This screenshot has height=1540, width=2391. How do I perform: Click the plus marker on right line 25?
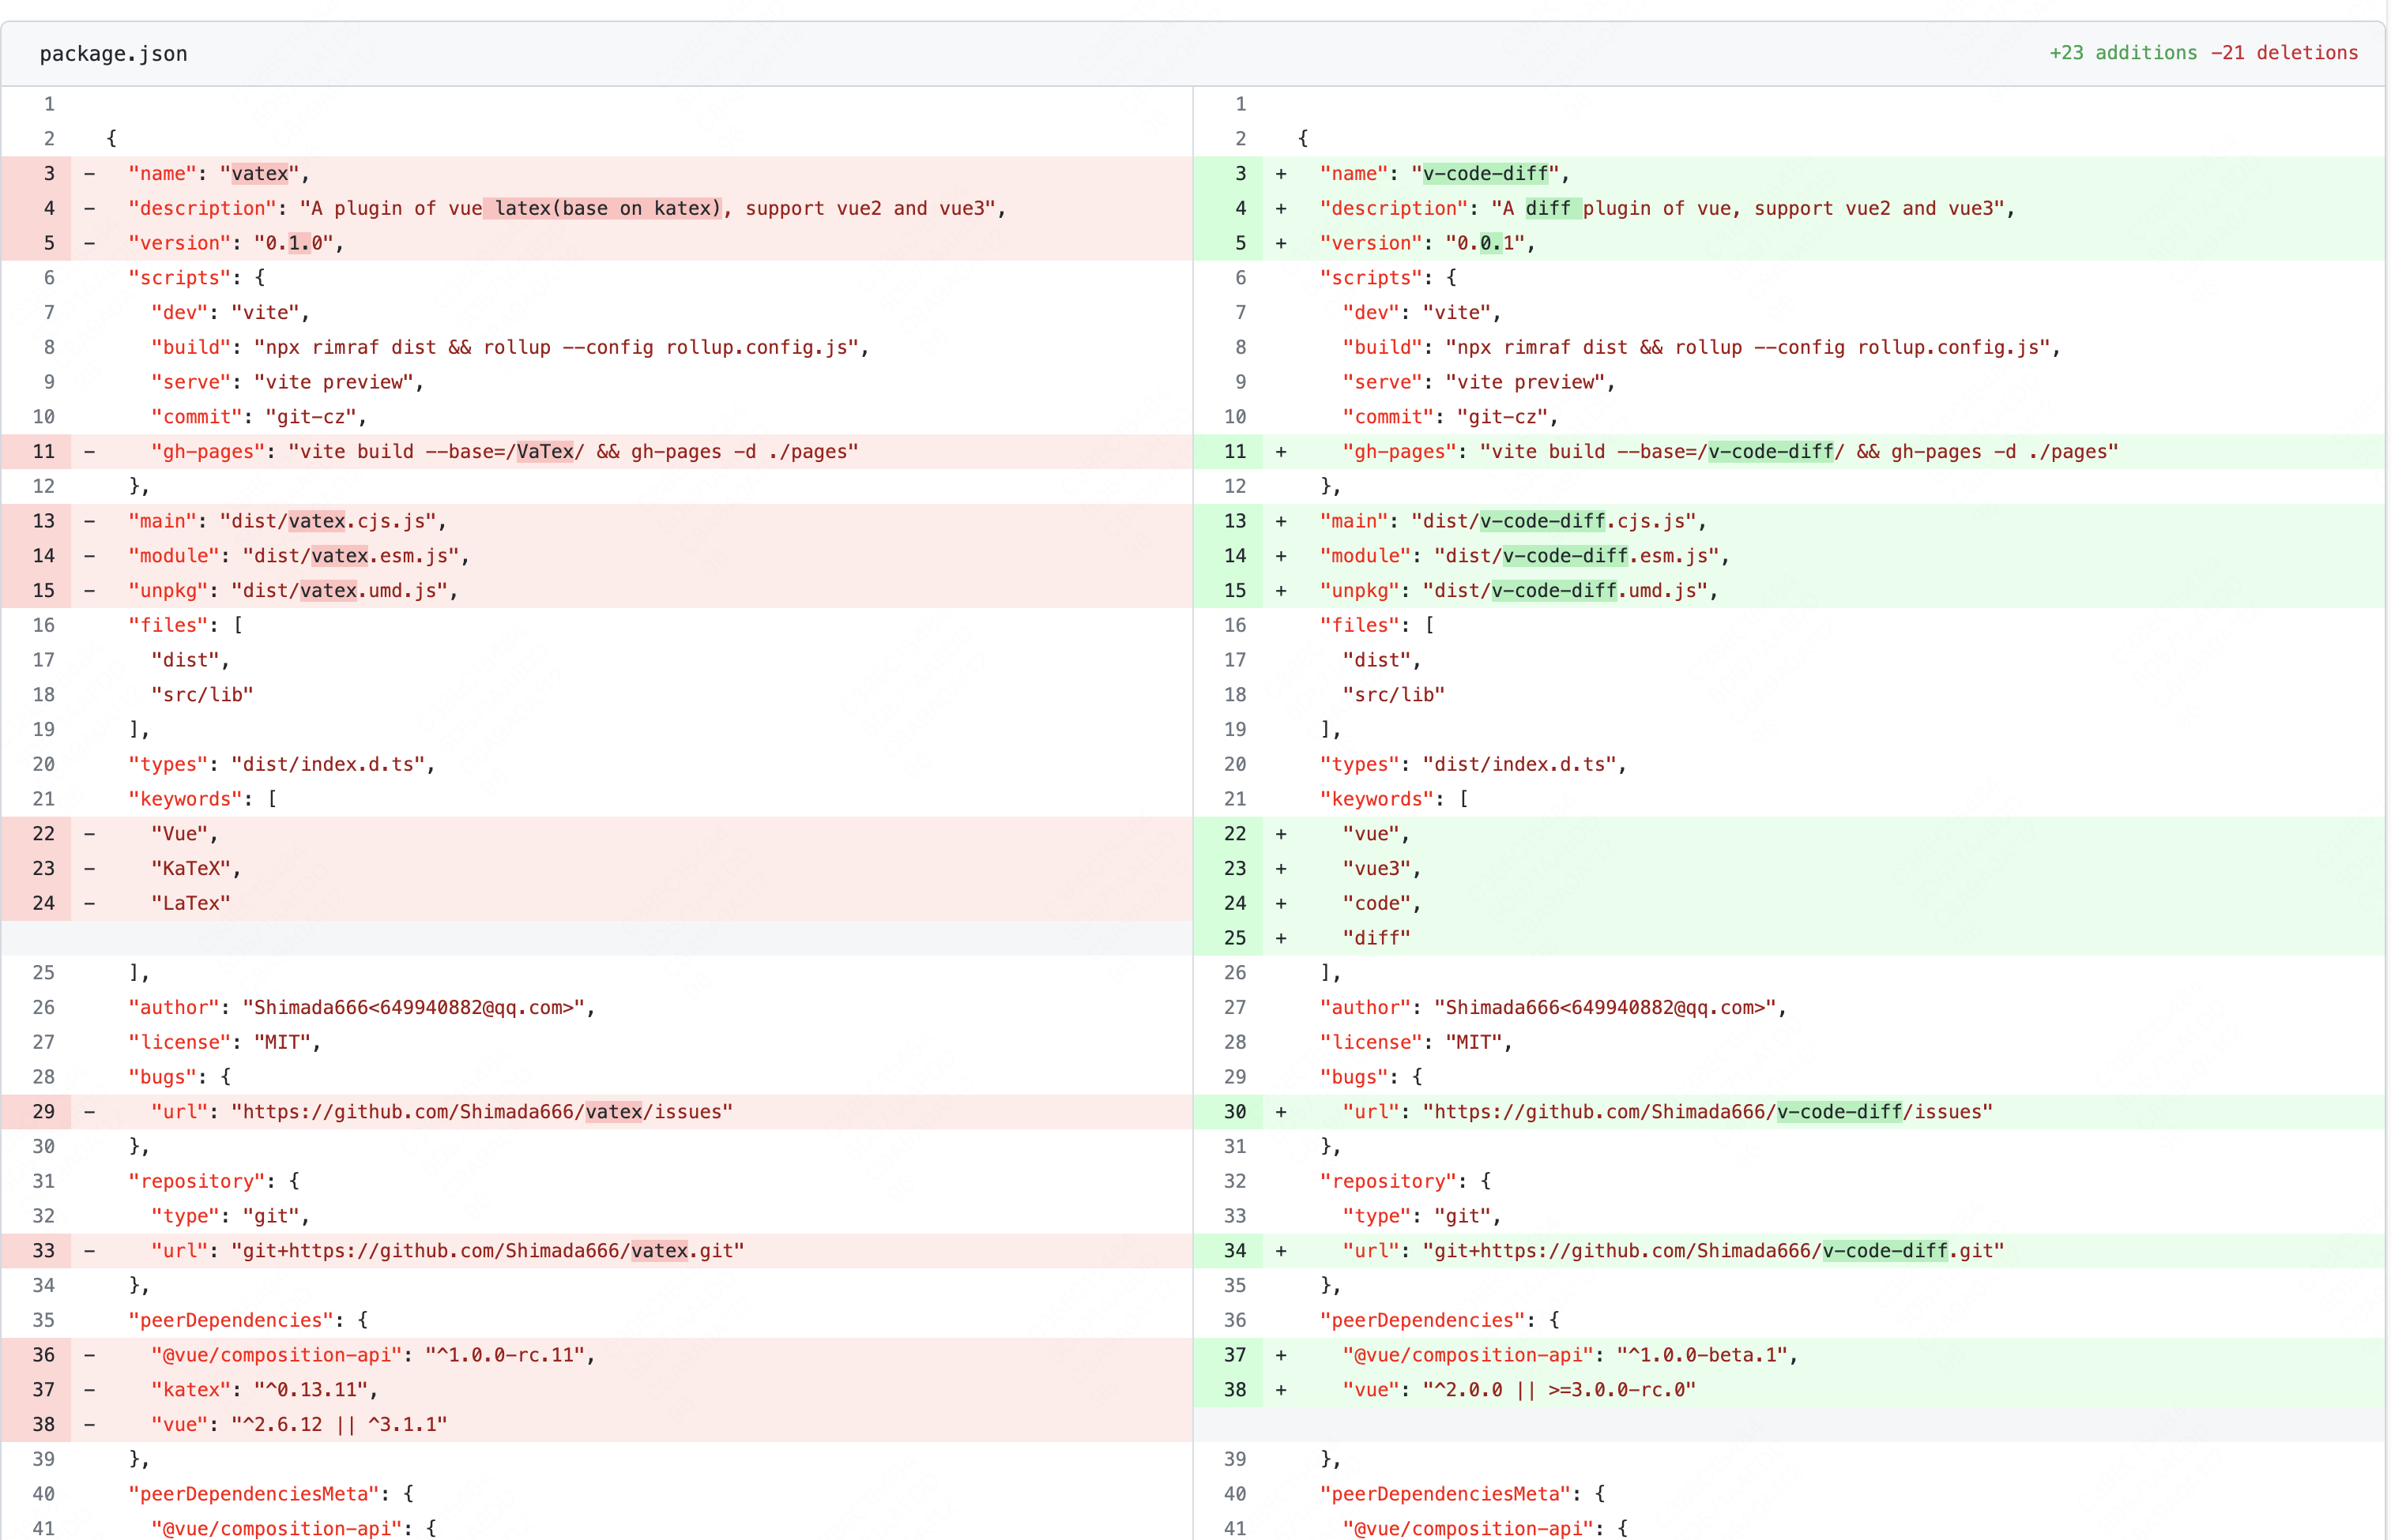tap(1281, 938)
